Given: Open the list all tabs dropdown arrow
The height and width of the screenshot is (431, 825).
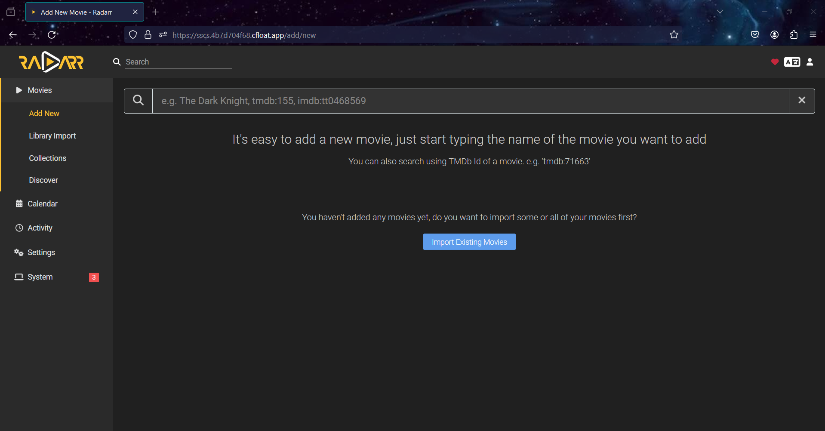Looking at the screenshot, I should pyautogui.click(x=720, y=12).
